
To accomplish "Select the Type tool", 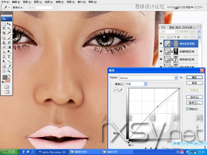I will click(9, 57).
